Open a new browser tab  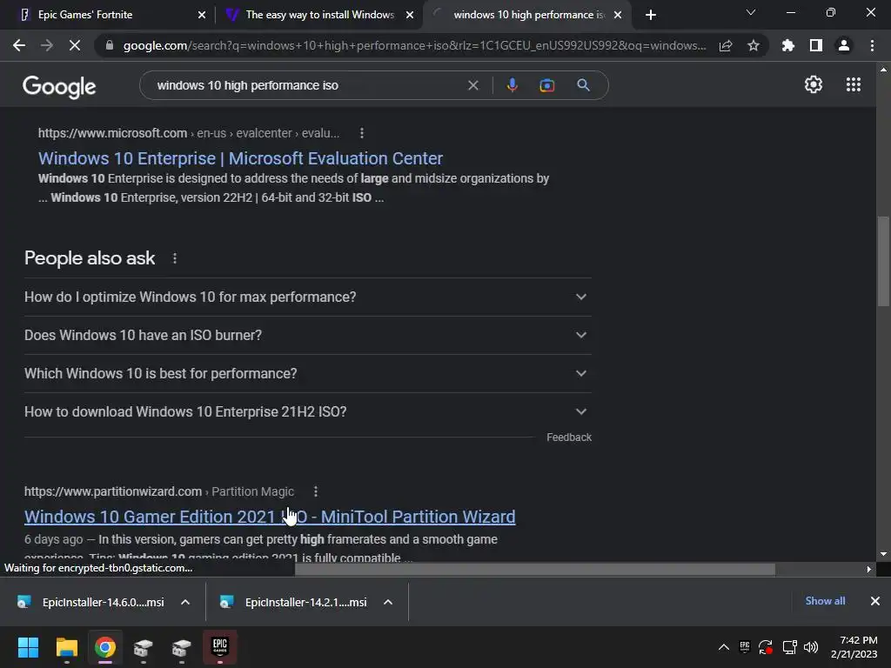click(x=651, y=15)
